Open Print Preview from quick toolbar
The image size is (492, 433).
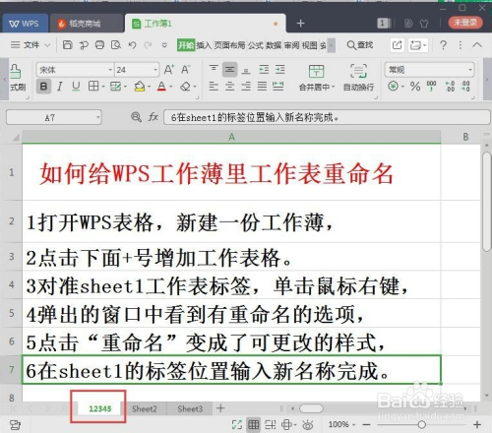coord(116,45)
